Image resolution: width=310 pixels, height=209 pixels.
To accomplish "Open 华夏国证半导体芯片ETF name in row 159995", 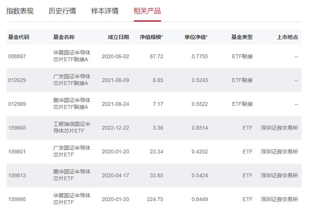I will pos(72,199).
